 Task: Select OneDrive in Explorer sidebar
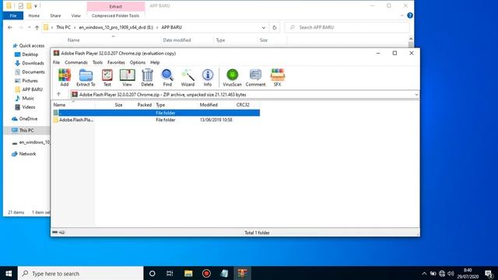pyautogui.click(x=24, y=119)
